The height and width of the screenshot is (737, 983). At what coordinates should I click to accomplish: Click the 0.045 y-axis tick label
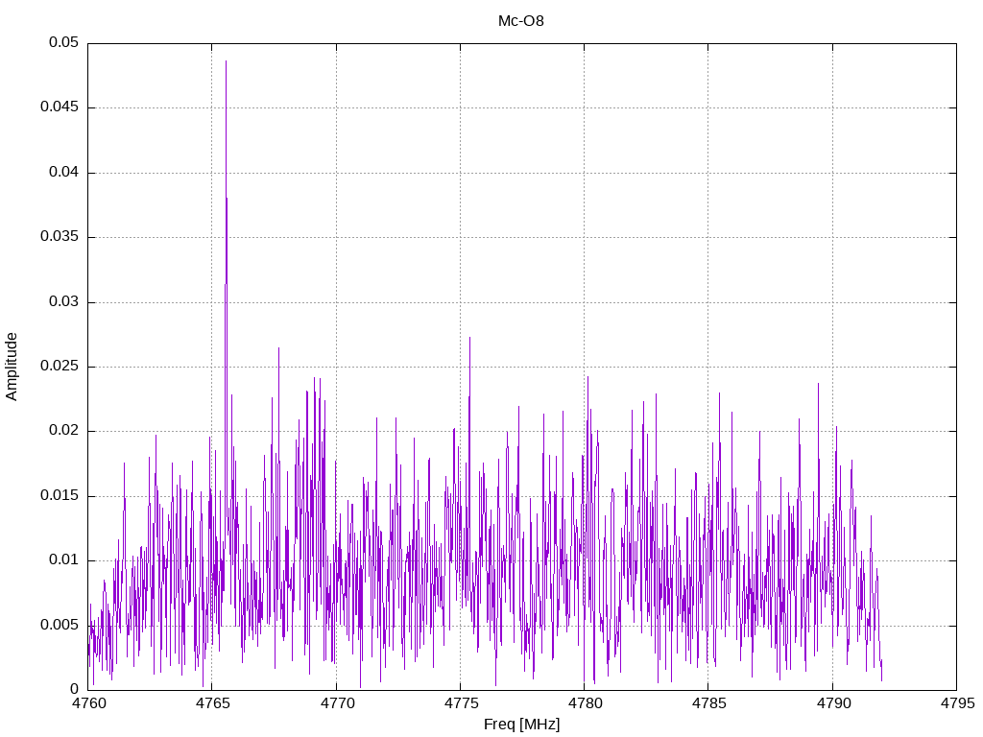tap(60, 107)
